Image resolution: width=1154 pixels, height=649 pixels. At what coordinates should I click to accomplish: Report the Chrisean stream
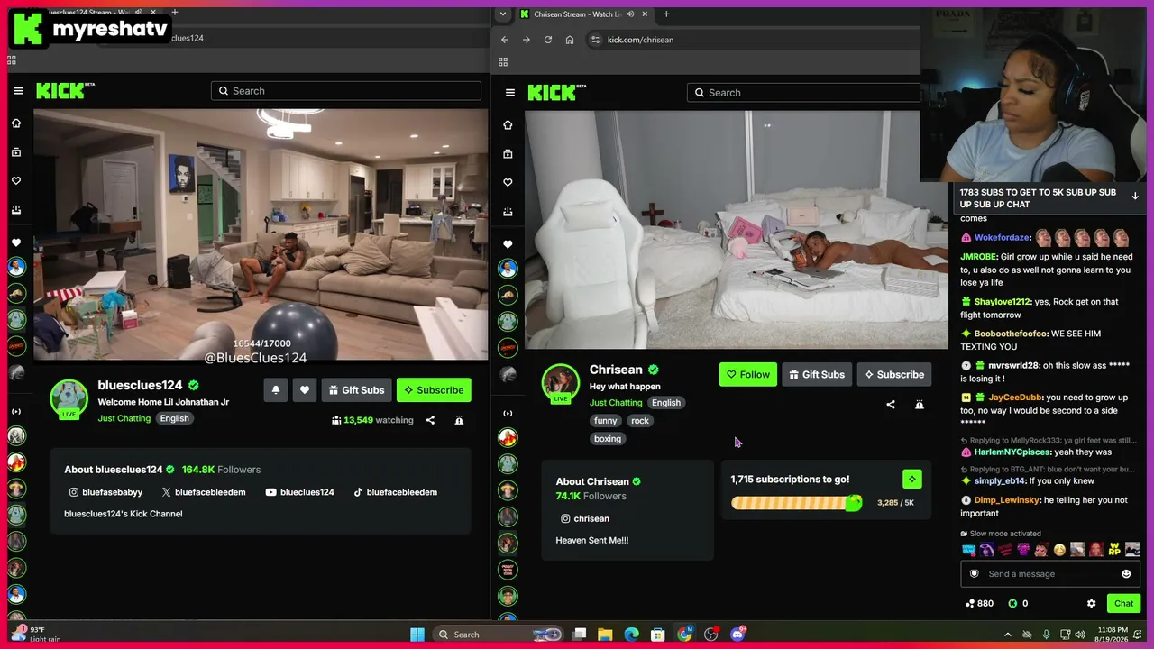(920, 405)
